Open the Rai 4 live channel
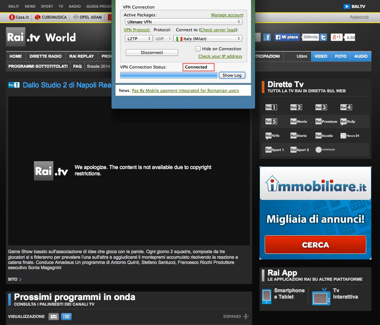Image resolution: width=380 pixels, height=325 pixels. pos(346,107)
